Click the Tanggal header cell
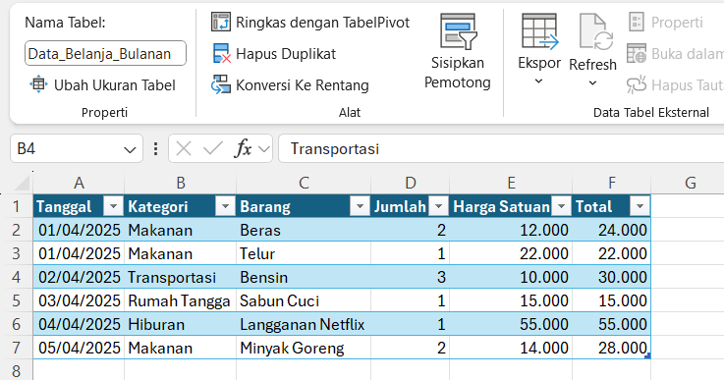Image resolution: width=724 pixels, height=380 pixels. coord(79,206)
